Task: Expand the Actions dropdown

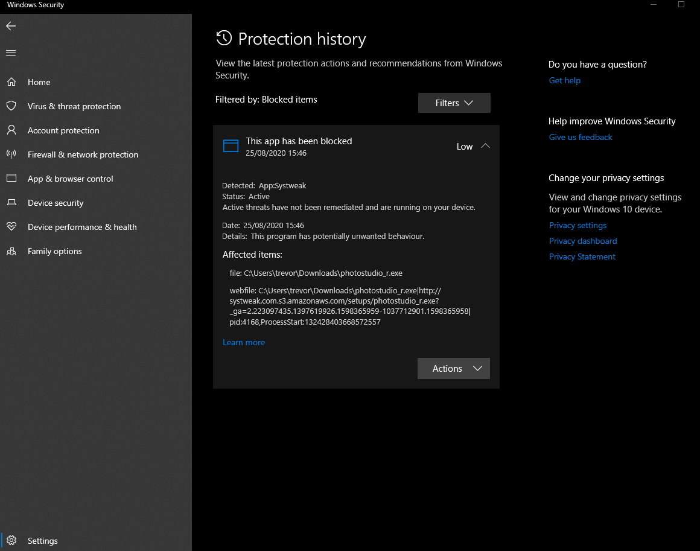Action: (x=454, y=368)
